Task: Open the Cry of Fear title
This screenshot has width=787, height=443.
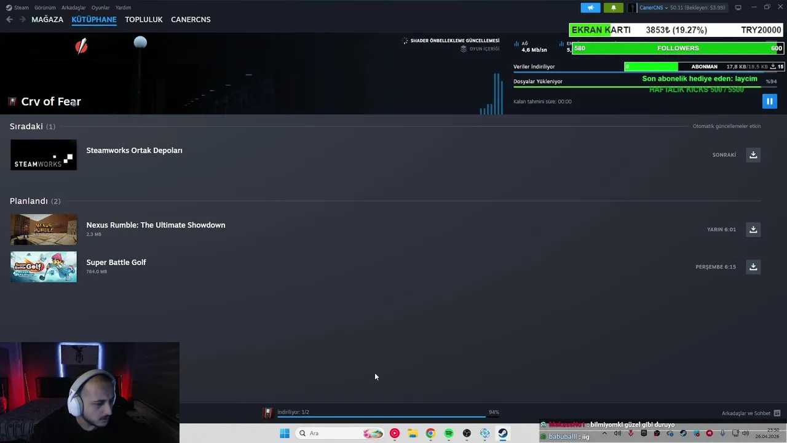Action: coord(51,102)
